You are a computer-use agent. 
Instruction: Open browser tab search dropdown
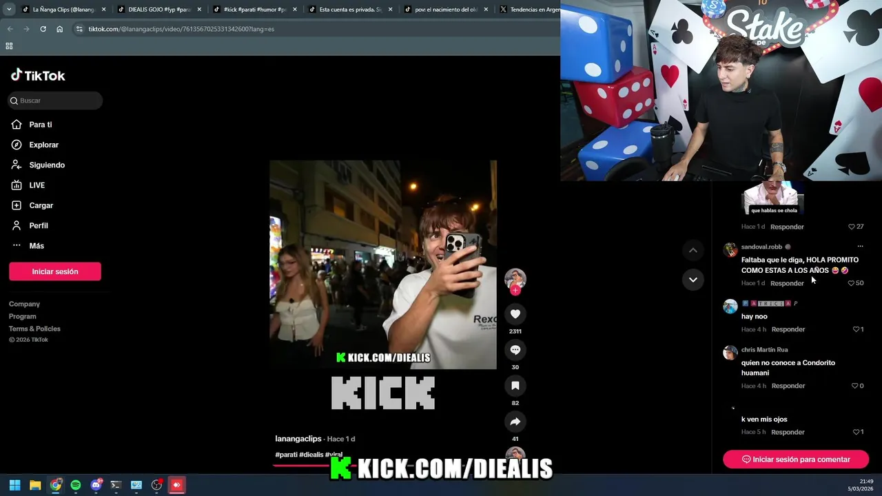[x=8, y=10]
